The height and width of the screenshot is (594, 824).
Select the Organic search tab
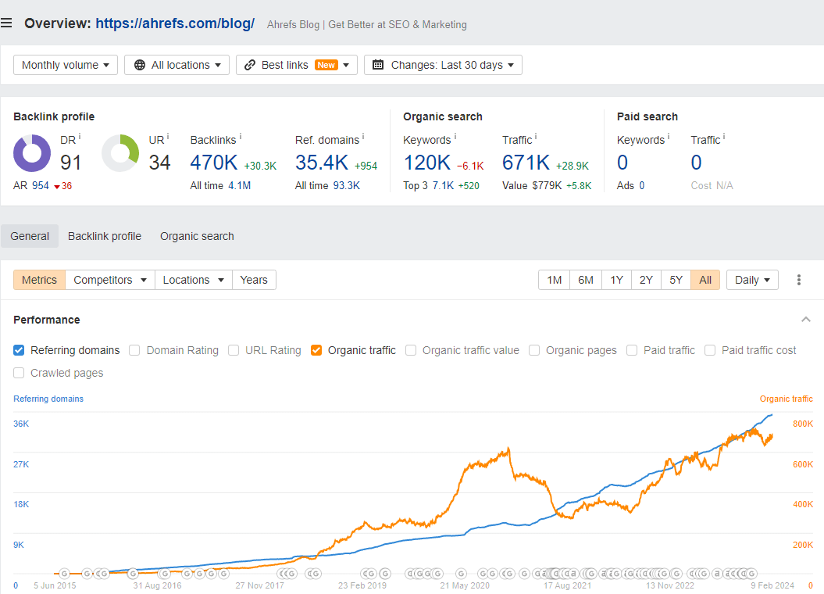coord(197,235)
